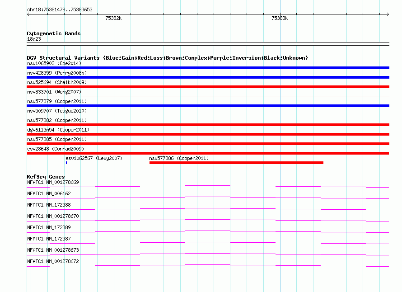Open variant esv28648 (Conrad2009) label
Viewport: 402px width, 292px height.
point(56,149)
